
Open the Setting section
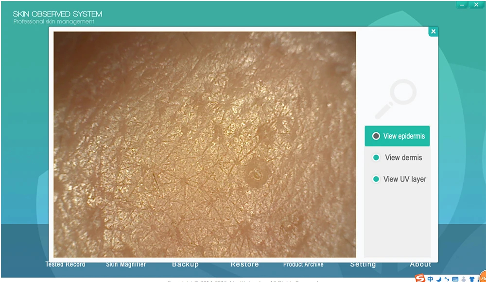tap(363, 265)
